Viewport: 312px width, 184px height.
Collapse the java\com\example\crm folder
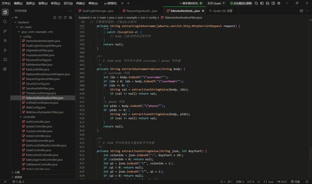click(19, 32)
